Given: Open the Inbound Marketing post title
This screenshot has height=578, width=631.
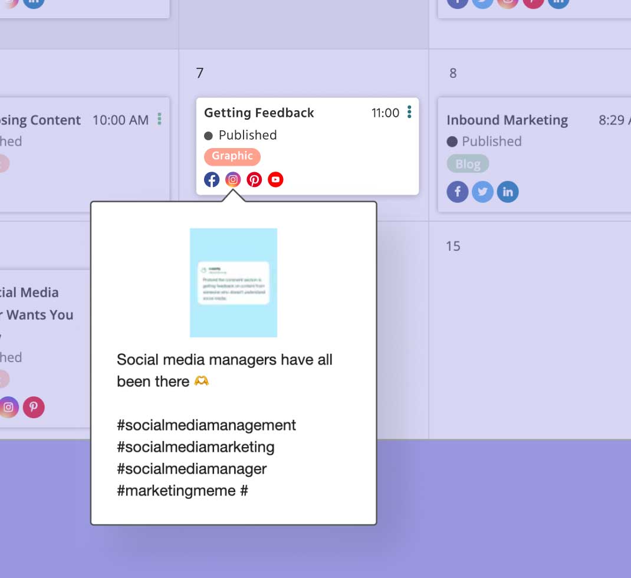Looking at the screenshot, I should [x=507, y=120].
